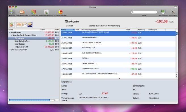
Task: Click the transaction list vertical scrollbar thumb
Action: (177, 33)
